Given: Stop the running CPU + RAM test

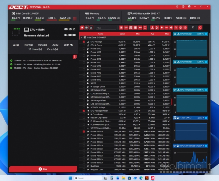Looking at the screenshot, I should click(x=43, y=169).
